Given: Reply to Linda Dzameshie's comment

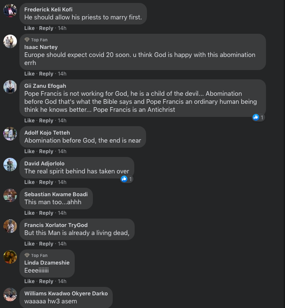Looking at the screenshot, I should pyautogui.click(x=46, y=281).
